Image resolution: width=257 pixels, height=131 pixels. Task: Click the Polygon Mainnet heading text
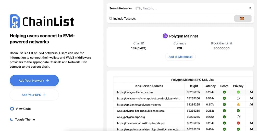point(183,36)
